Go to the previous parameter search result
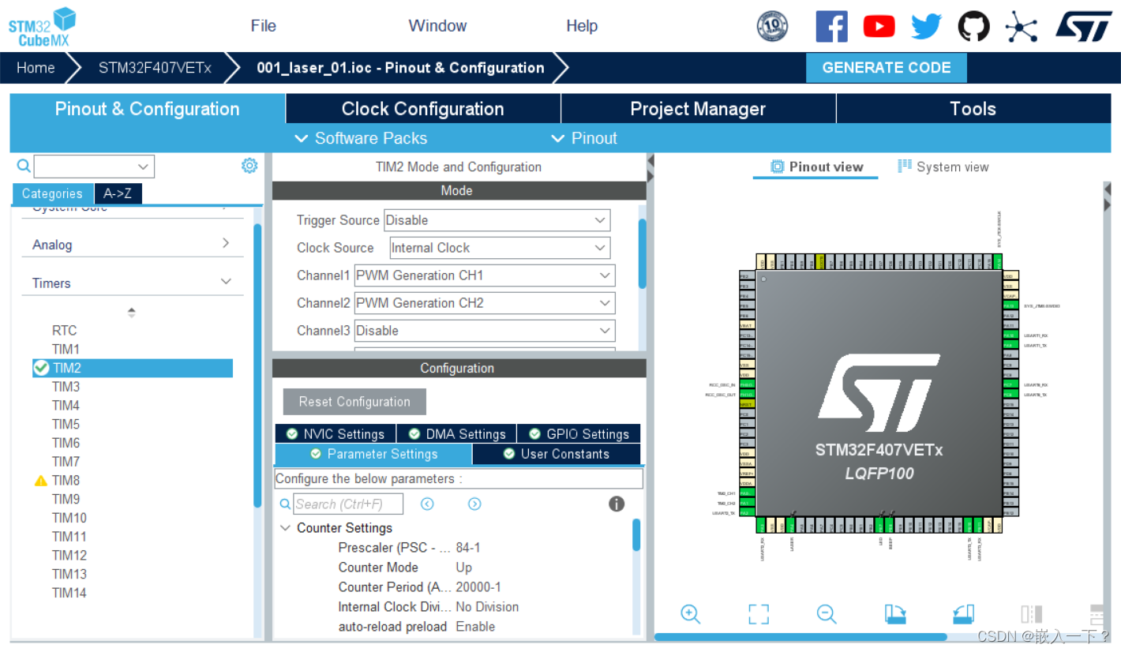Image resolution: width=1121 pixels, height=652 pixels. click(427, 504)
